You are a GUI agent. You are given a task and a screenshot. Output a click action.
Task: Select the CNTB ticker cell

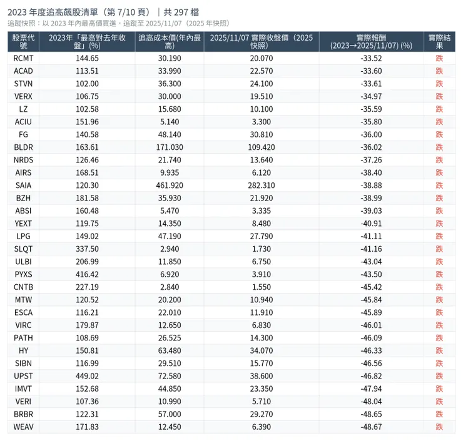[x=23, y=287]
